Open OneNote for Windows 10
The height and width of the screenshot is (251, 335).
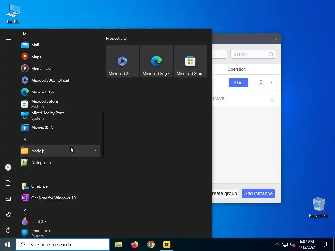60,198
